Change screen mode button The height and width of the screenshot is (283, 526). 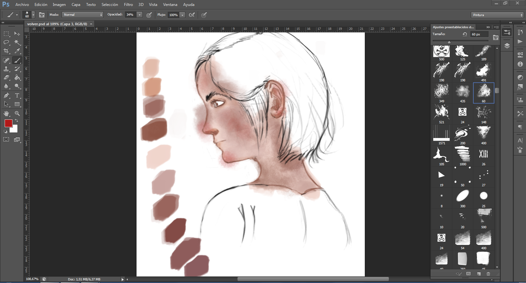[17, 139]
